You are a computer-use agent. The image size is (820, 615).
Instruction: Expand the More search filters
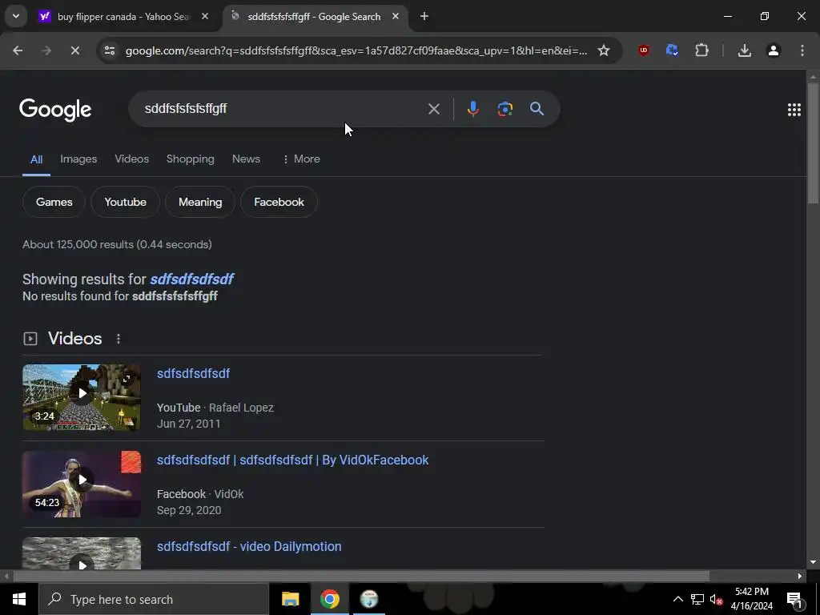point(301,159)
